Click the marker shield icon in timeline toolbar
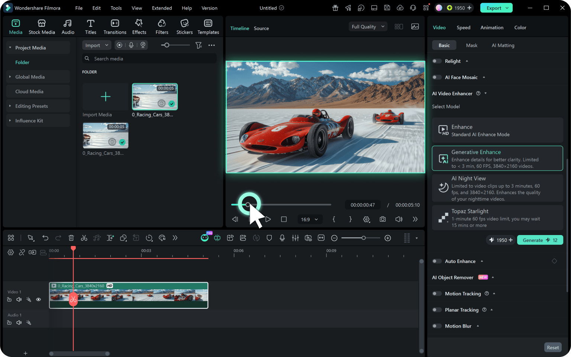Viewport: 571px width, 357px height. point(269,238)
